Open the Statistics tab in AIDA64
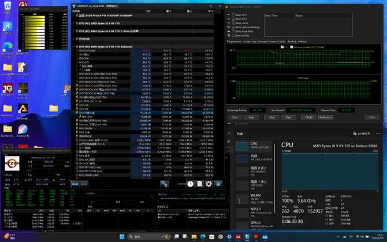This screenshot has height=242, width=387. (302, 42)
